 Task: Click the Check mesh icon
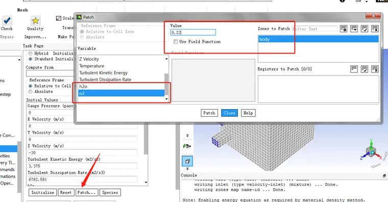(7, 20)
